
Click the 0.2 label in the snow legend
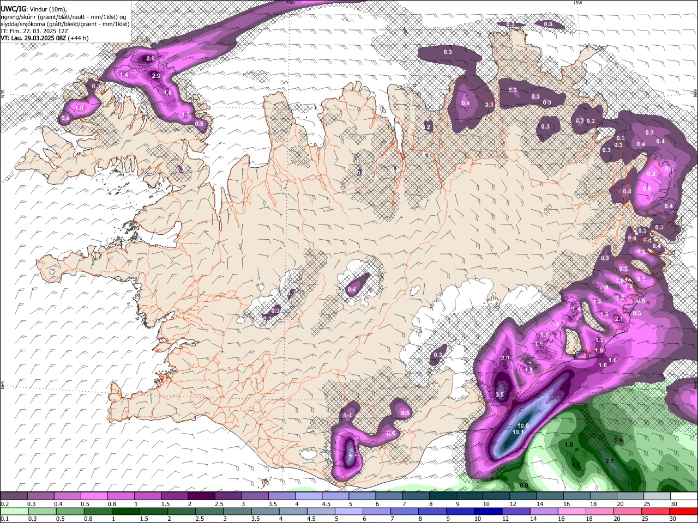(4, 504)
